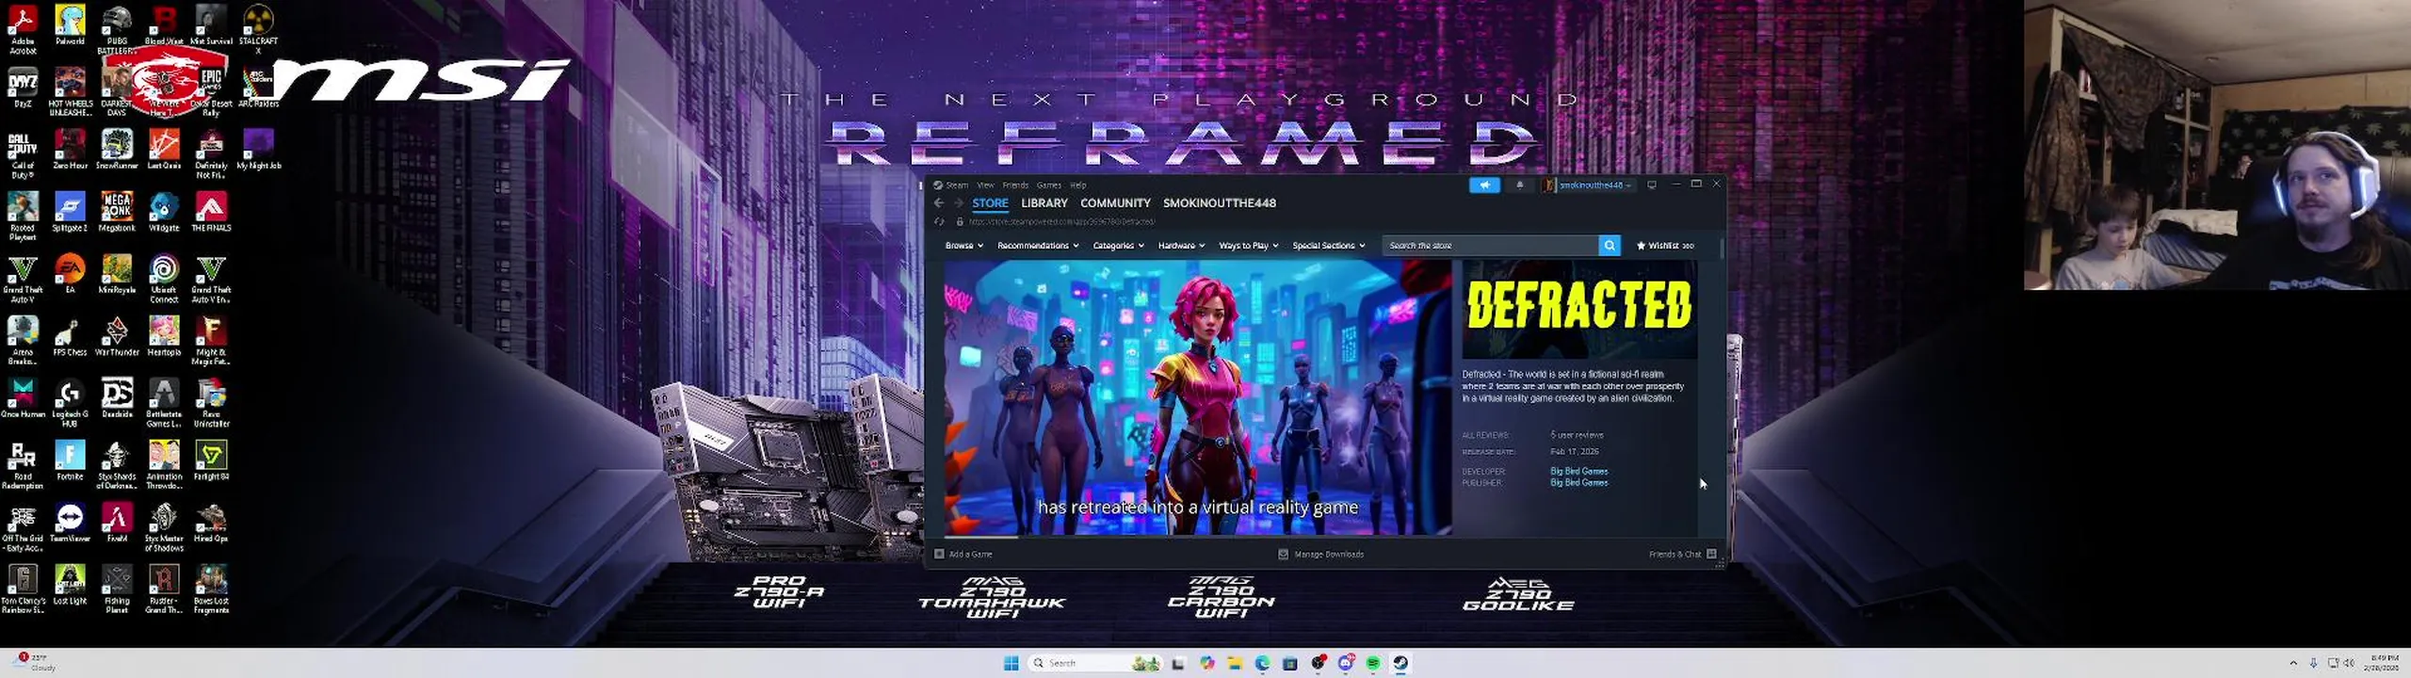Go back with Steam's back arrow
This screenshot has width=2411, height=678.
pyautogui.click(x=939, y=202)
